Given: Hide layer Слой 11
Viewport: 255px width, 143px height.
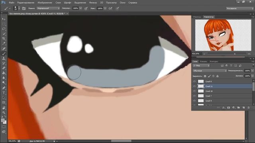Looking at the screenshot, I should point(194,86).
